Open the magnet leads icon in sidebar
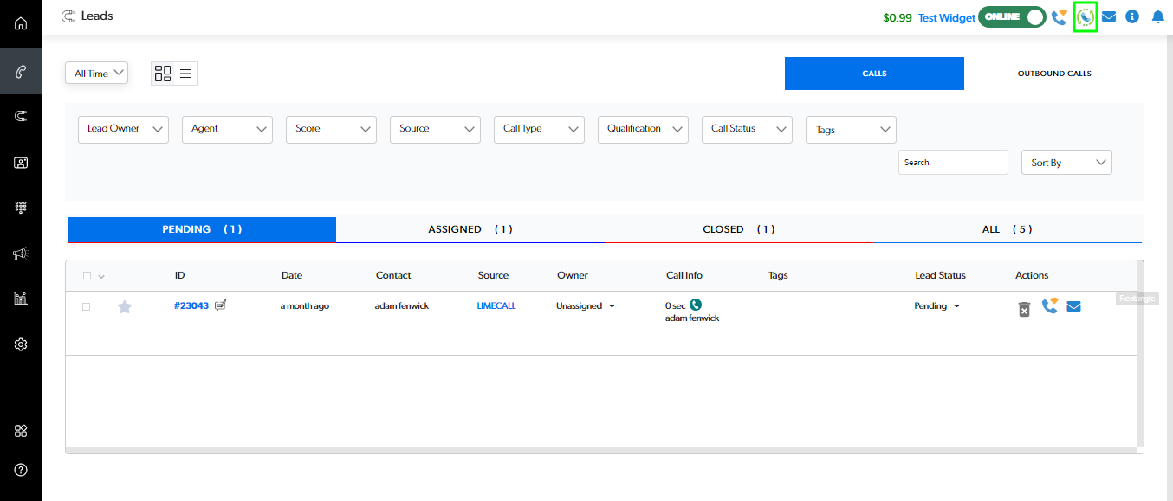 pyautogui.click(x=21, y=116)
